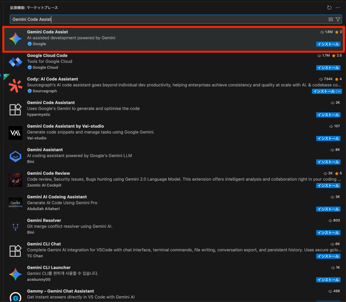The width and height of the screenshot is (346, 302).
Task: Install the Google Cloud Code extension
Action: [328, 68]
